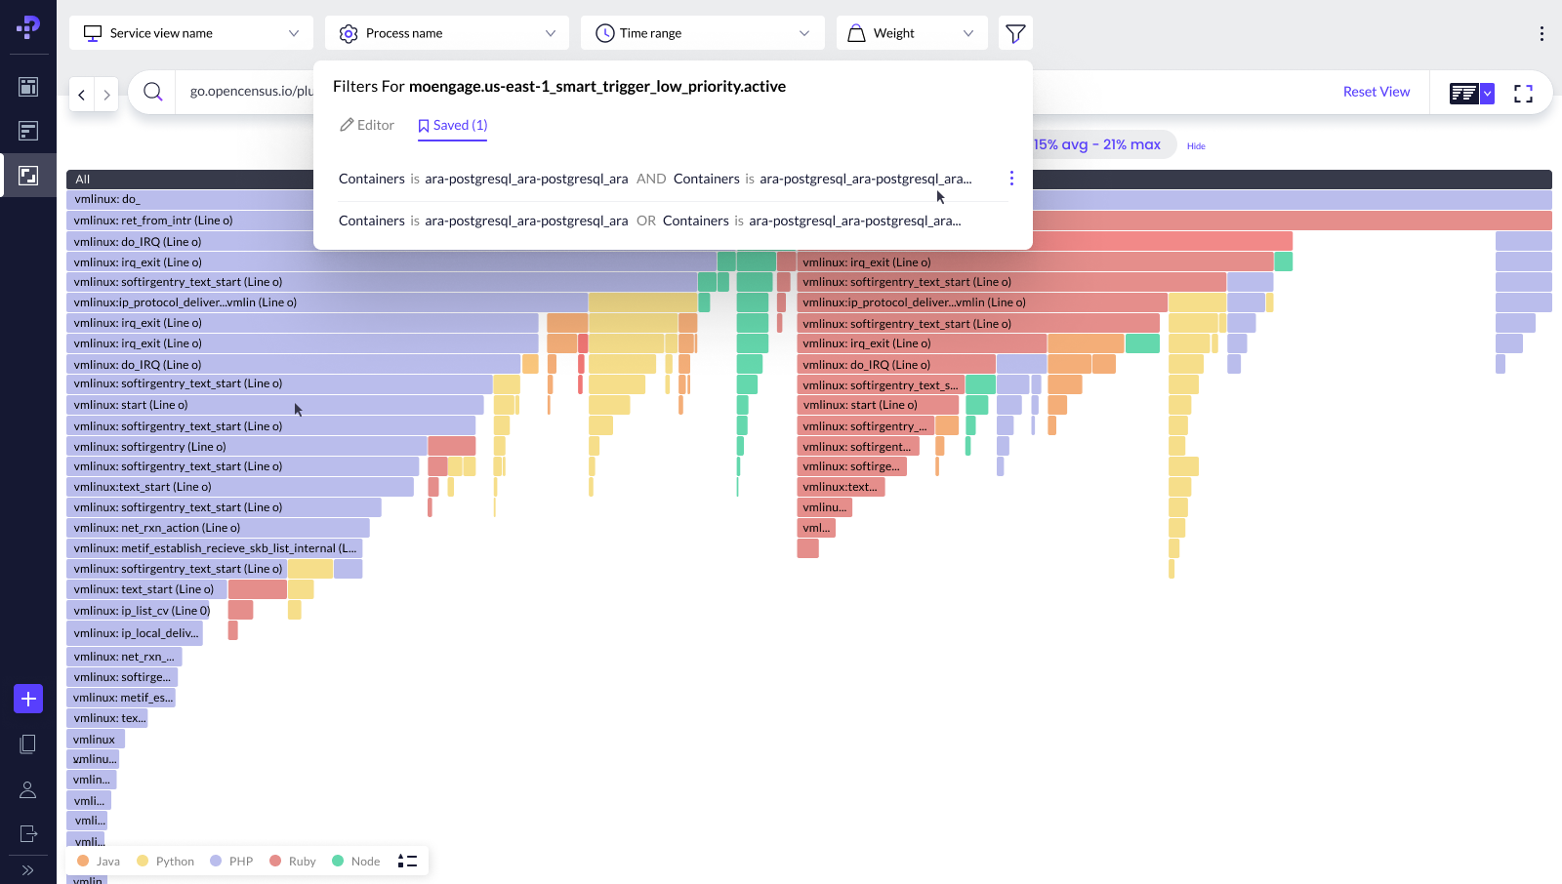
Task: Open the user profile icon in sidebar
Action: pyautogui.click(x=28, y=789)
